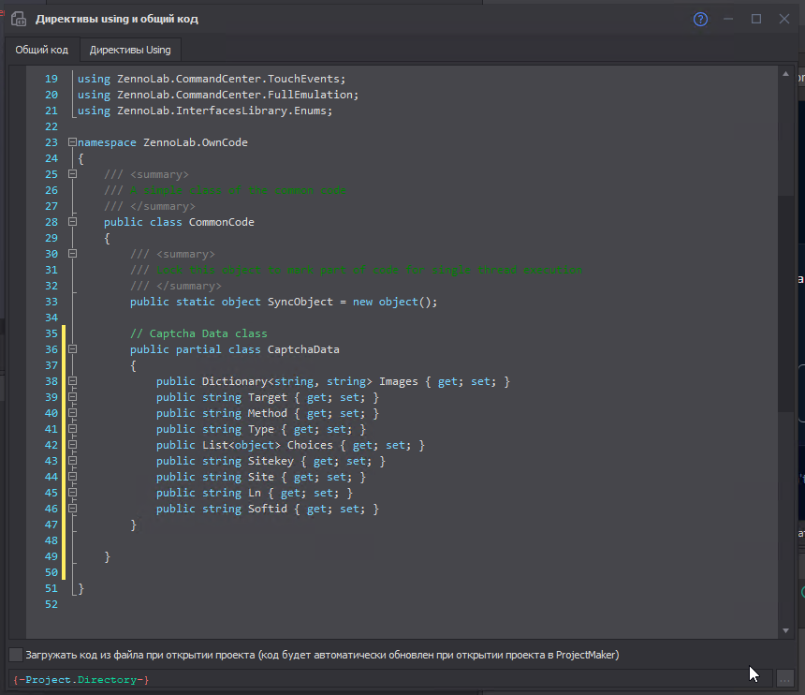Image resolution: width=805 pixels, height=695 pixels.
Task: Collapse the Images property on line 38
Action: click(72, 380)
